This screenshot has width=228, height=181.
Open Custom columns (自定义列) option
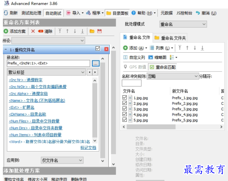tap(134, 57)
